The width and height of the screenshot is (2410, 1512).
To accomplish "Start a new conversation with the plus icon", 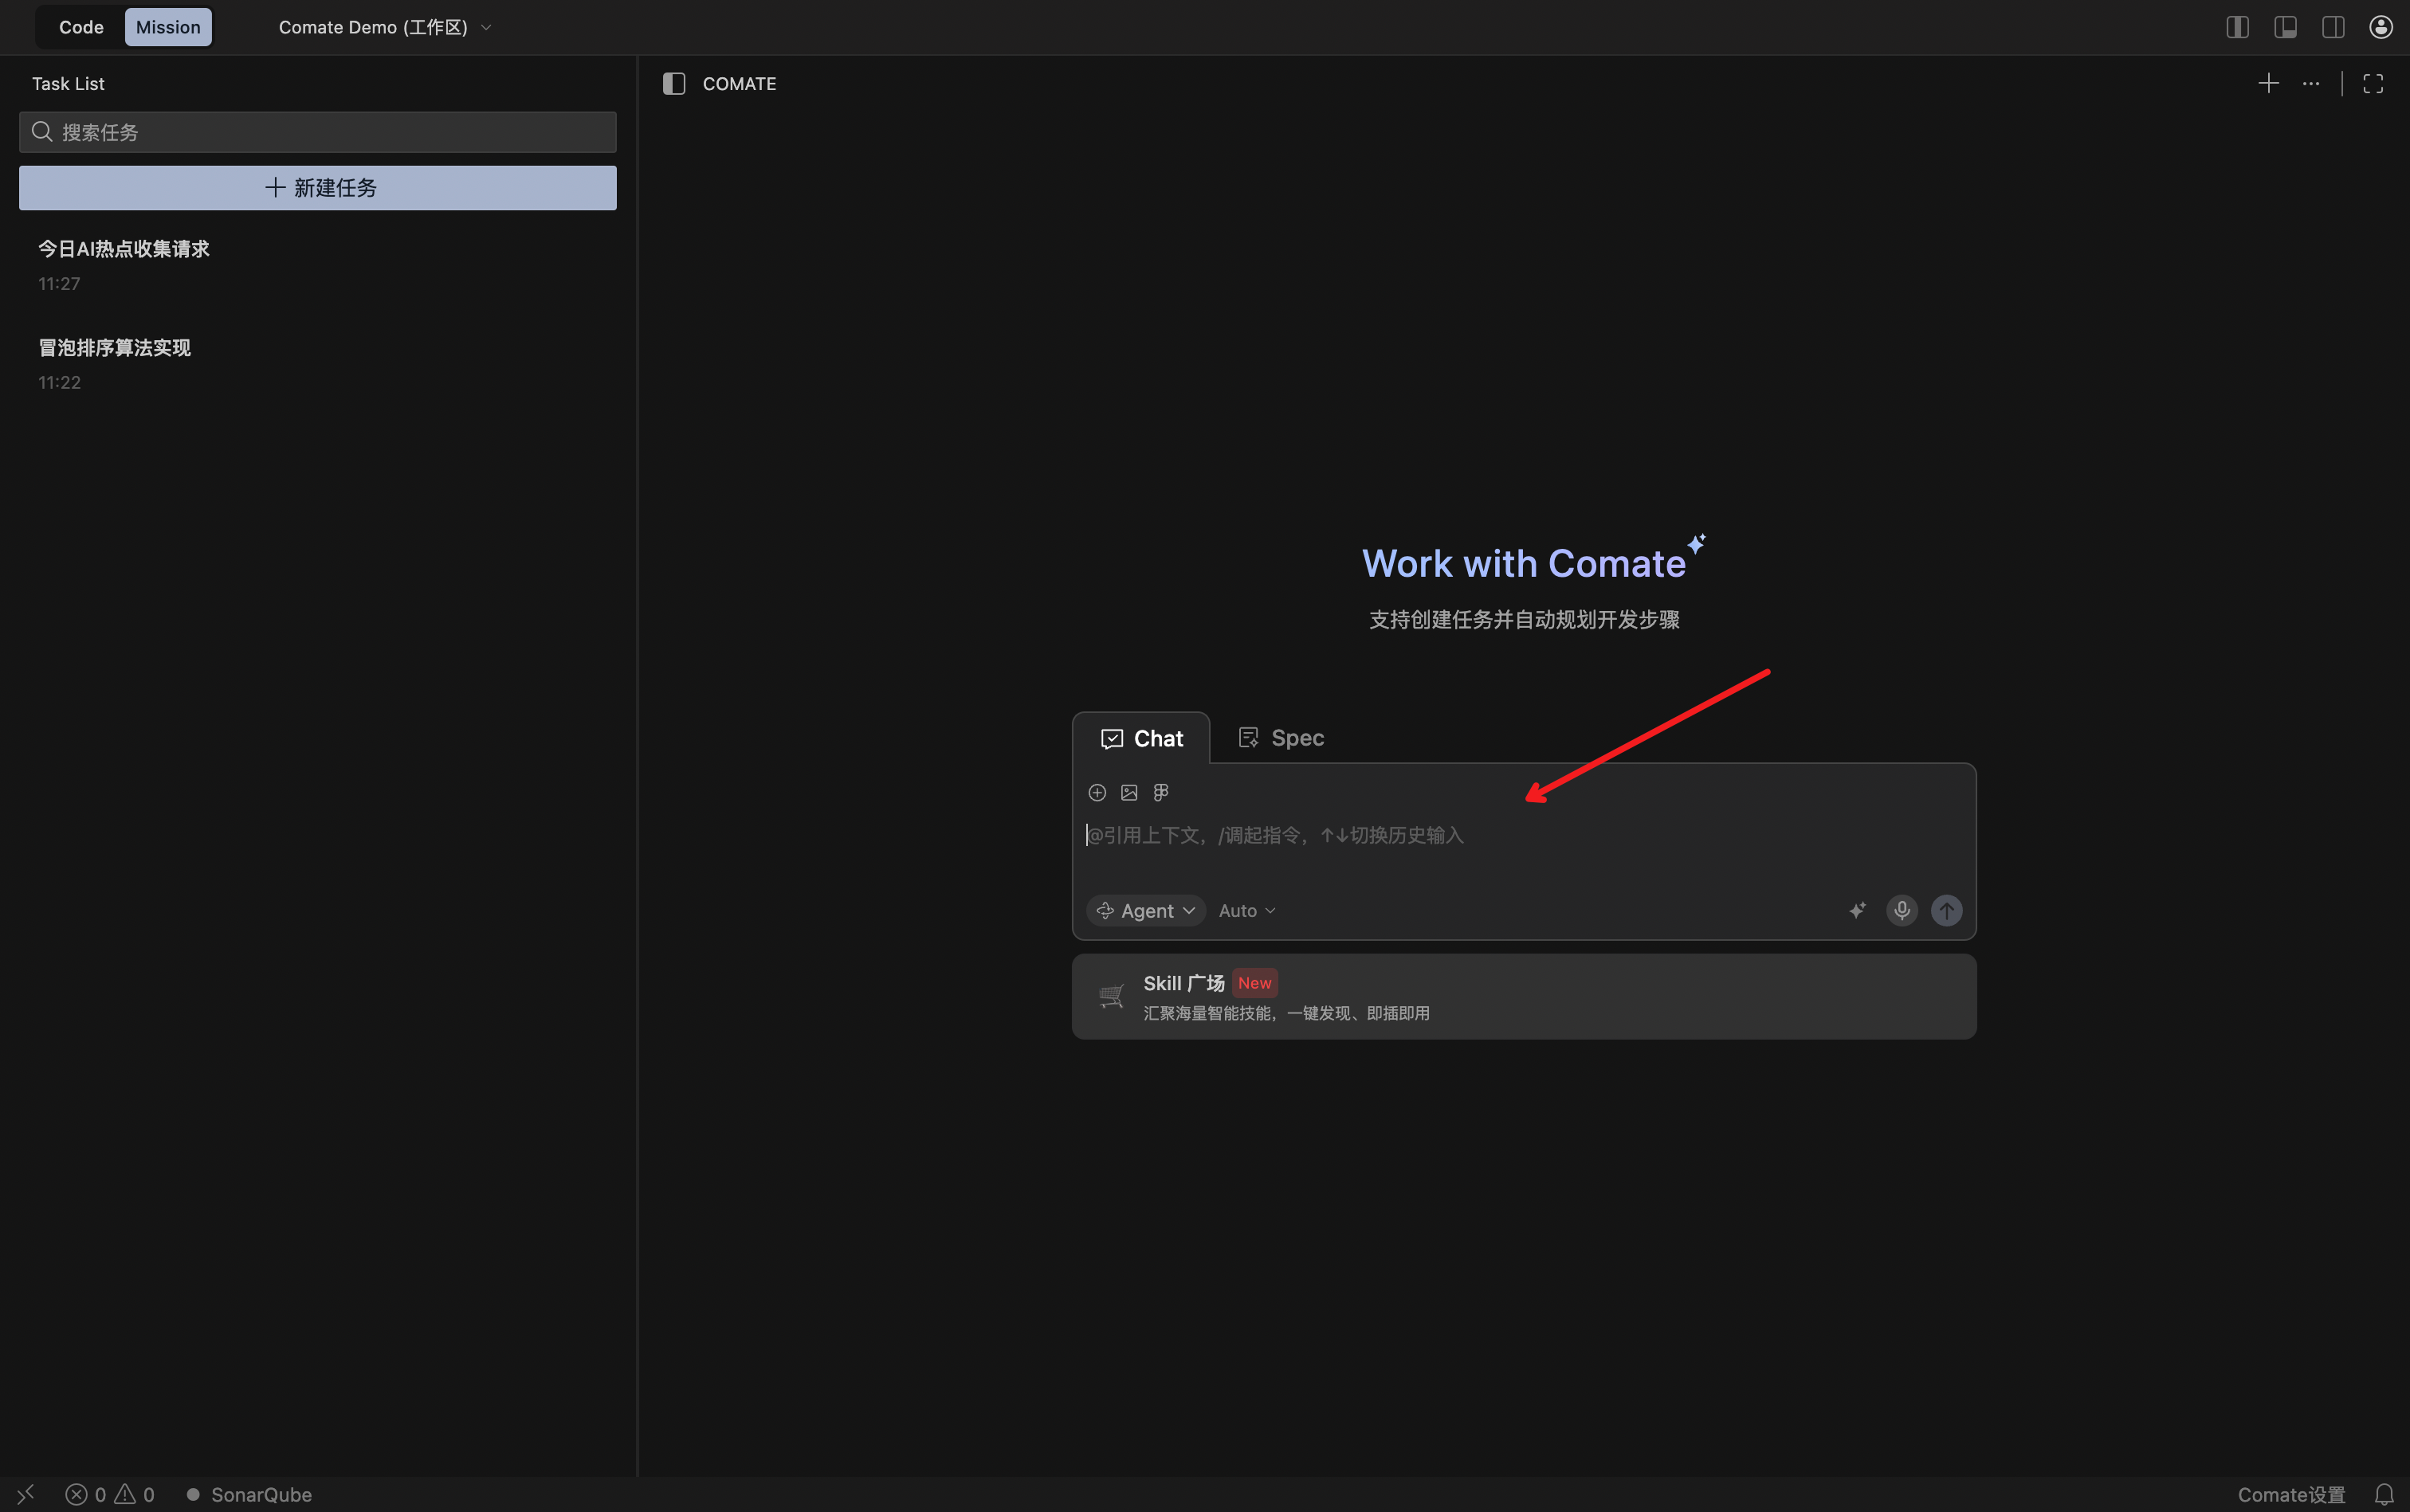I will [x=2269, y=84].
